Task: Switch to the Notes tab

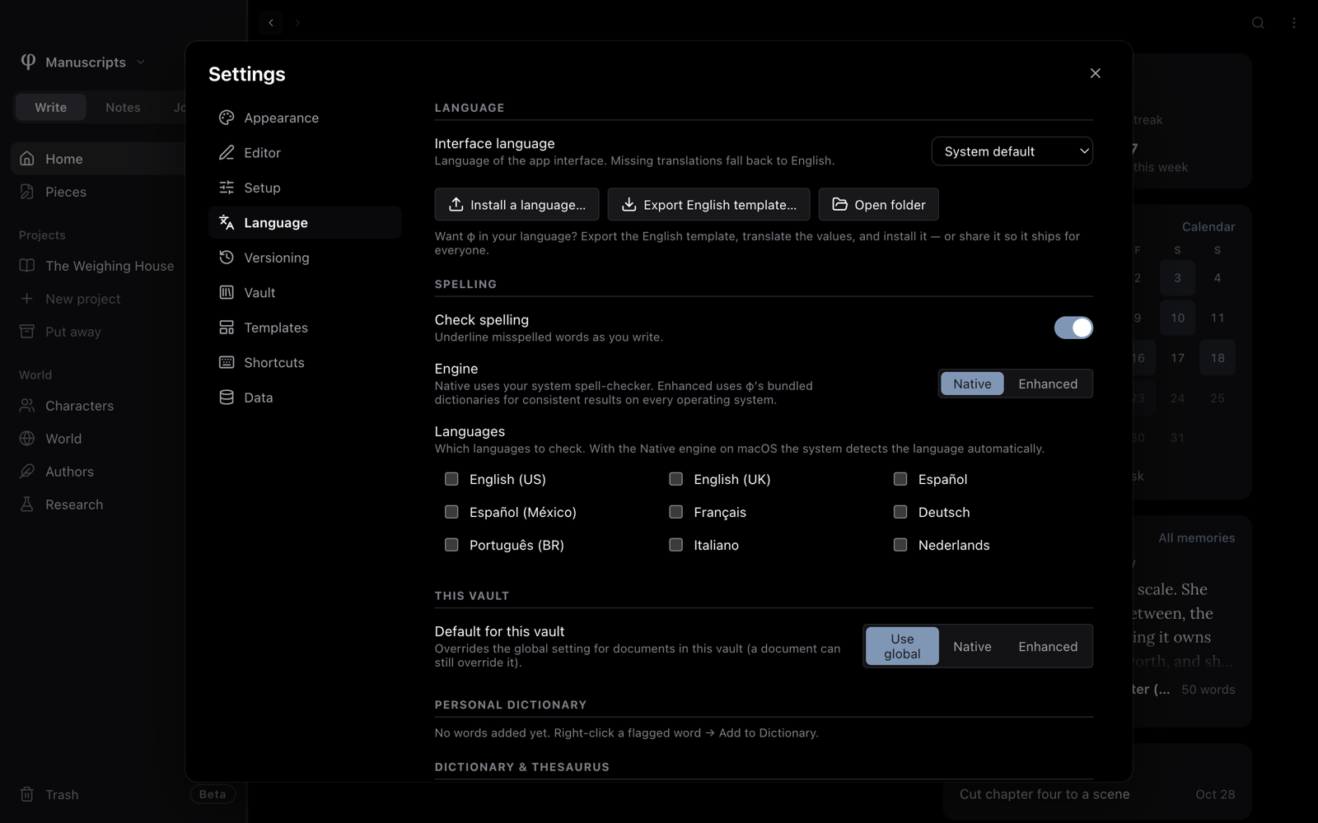Action: tap(123, 107)
